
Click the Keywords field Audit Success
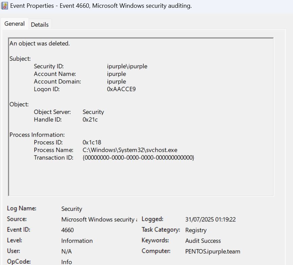[203, 241]
